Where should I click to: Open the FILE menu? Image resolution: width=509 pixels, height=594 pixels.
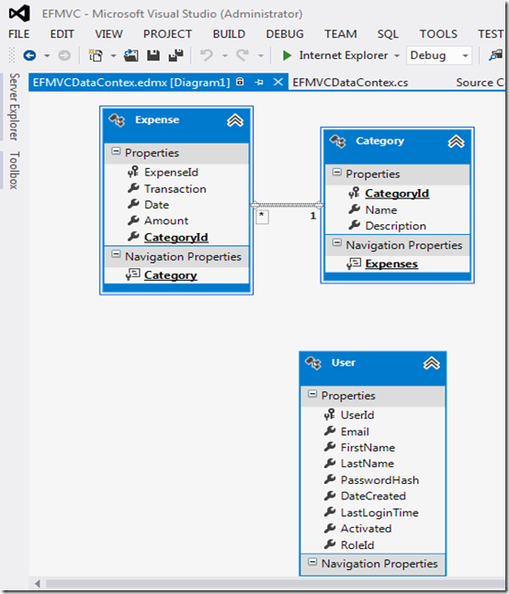point(19,34)
